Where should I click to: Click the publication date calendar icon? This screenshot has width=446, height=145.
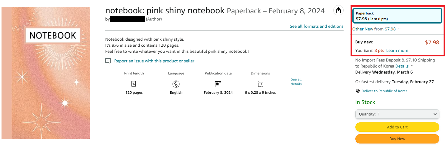coord(218,84)
